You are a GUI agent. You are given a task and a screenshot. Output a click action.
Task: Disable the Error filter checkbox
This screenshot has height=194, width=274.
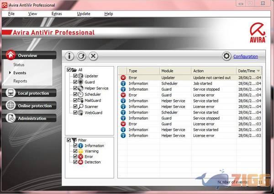coord(75,157)
